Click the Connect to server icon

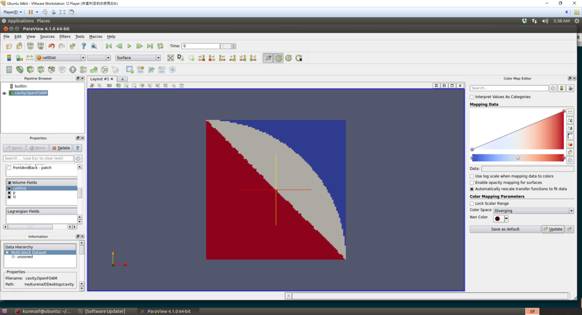(30, 47)
